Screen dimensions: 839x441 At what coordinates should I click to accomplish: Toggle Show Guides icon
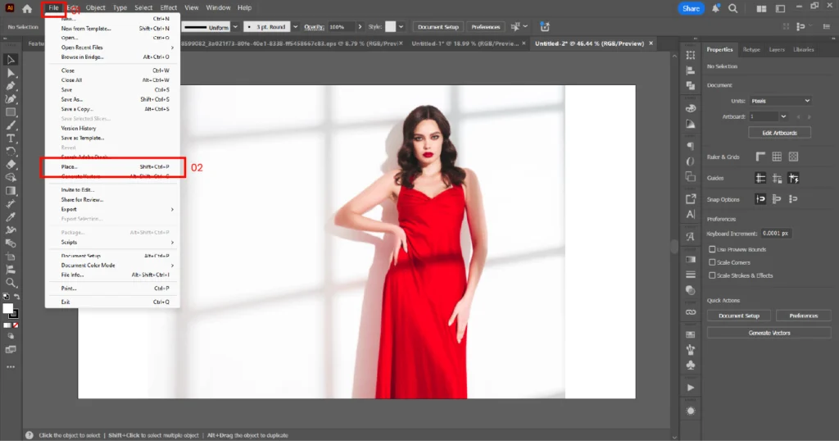tap(760, 178)
